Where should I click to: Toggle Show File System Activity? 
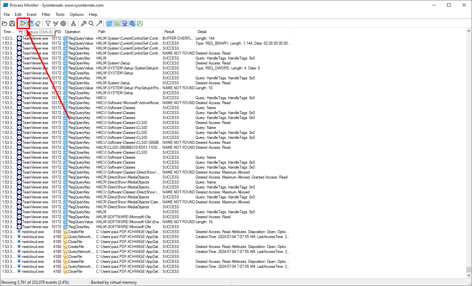[117, 23]
